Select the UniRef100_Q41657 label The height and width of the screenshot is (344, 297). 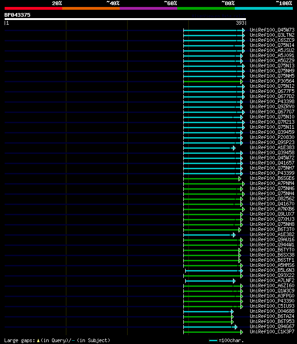pos(272,163)
